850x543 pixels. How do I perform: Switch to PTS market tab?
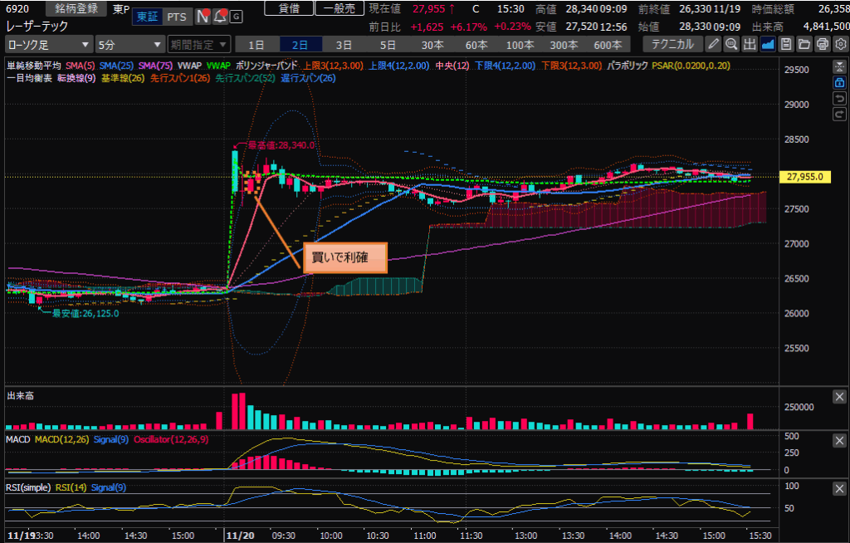[x=176, y=16]
